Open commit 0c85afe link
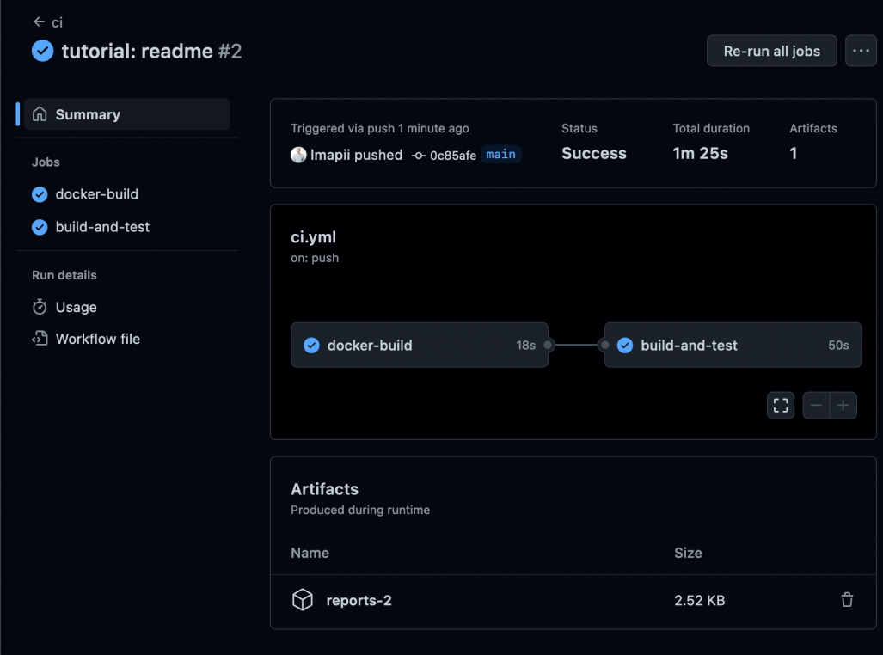 pyautogui.click(x=452, y=156)
